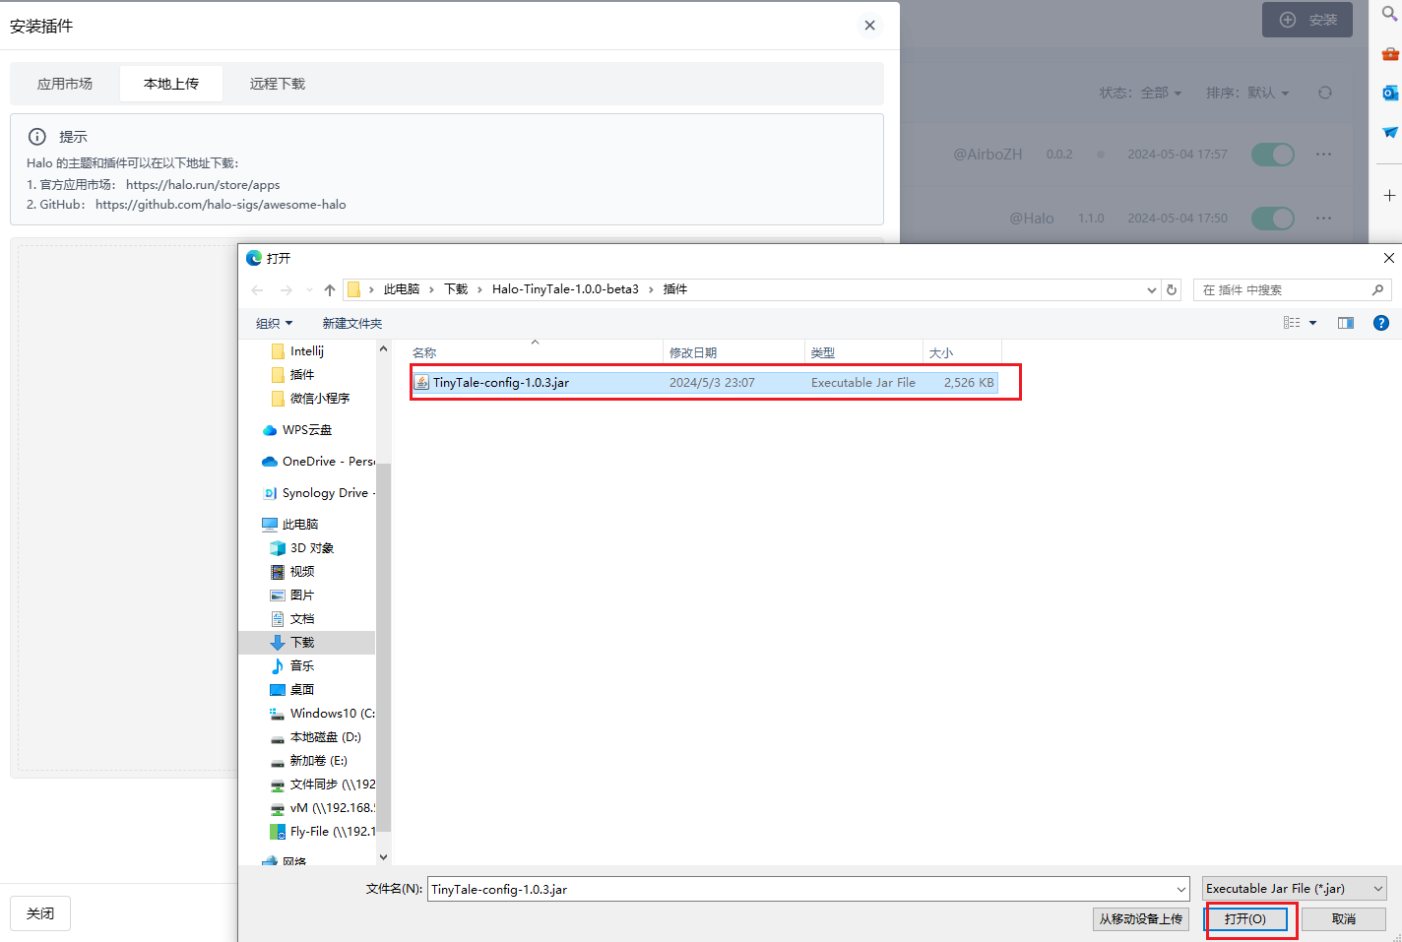Click 新建文件夹 in the toolbar
This screenshot has width=1402, height=942.
351,323
